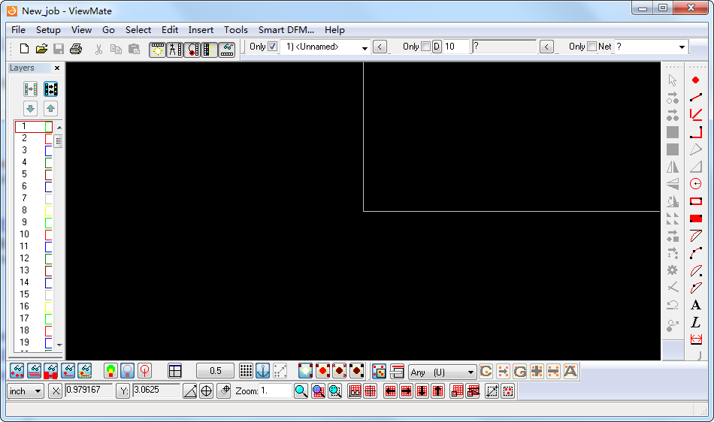Image resolution: width=714 pixels, height=422 pixels.
Task: Select the red circle drawing tool
Action: click(695, 184)
